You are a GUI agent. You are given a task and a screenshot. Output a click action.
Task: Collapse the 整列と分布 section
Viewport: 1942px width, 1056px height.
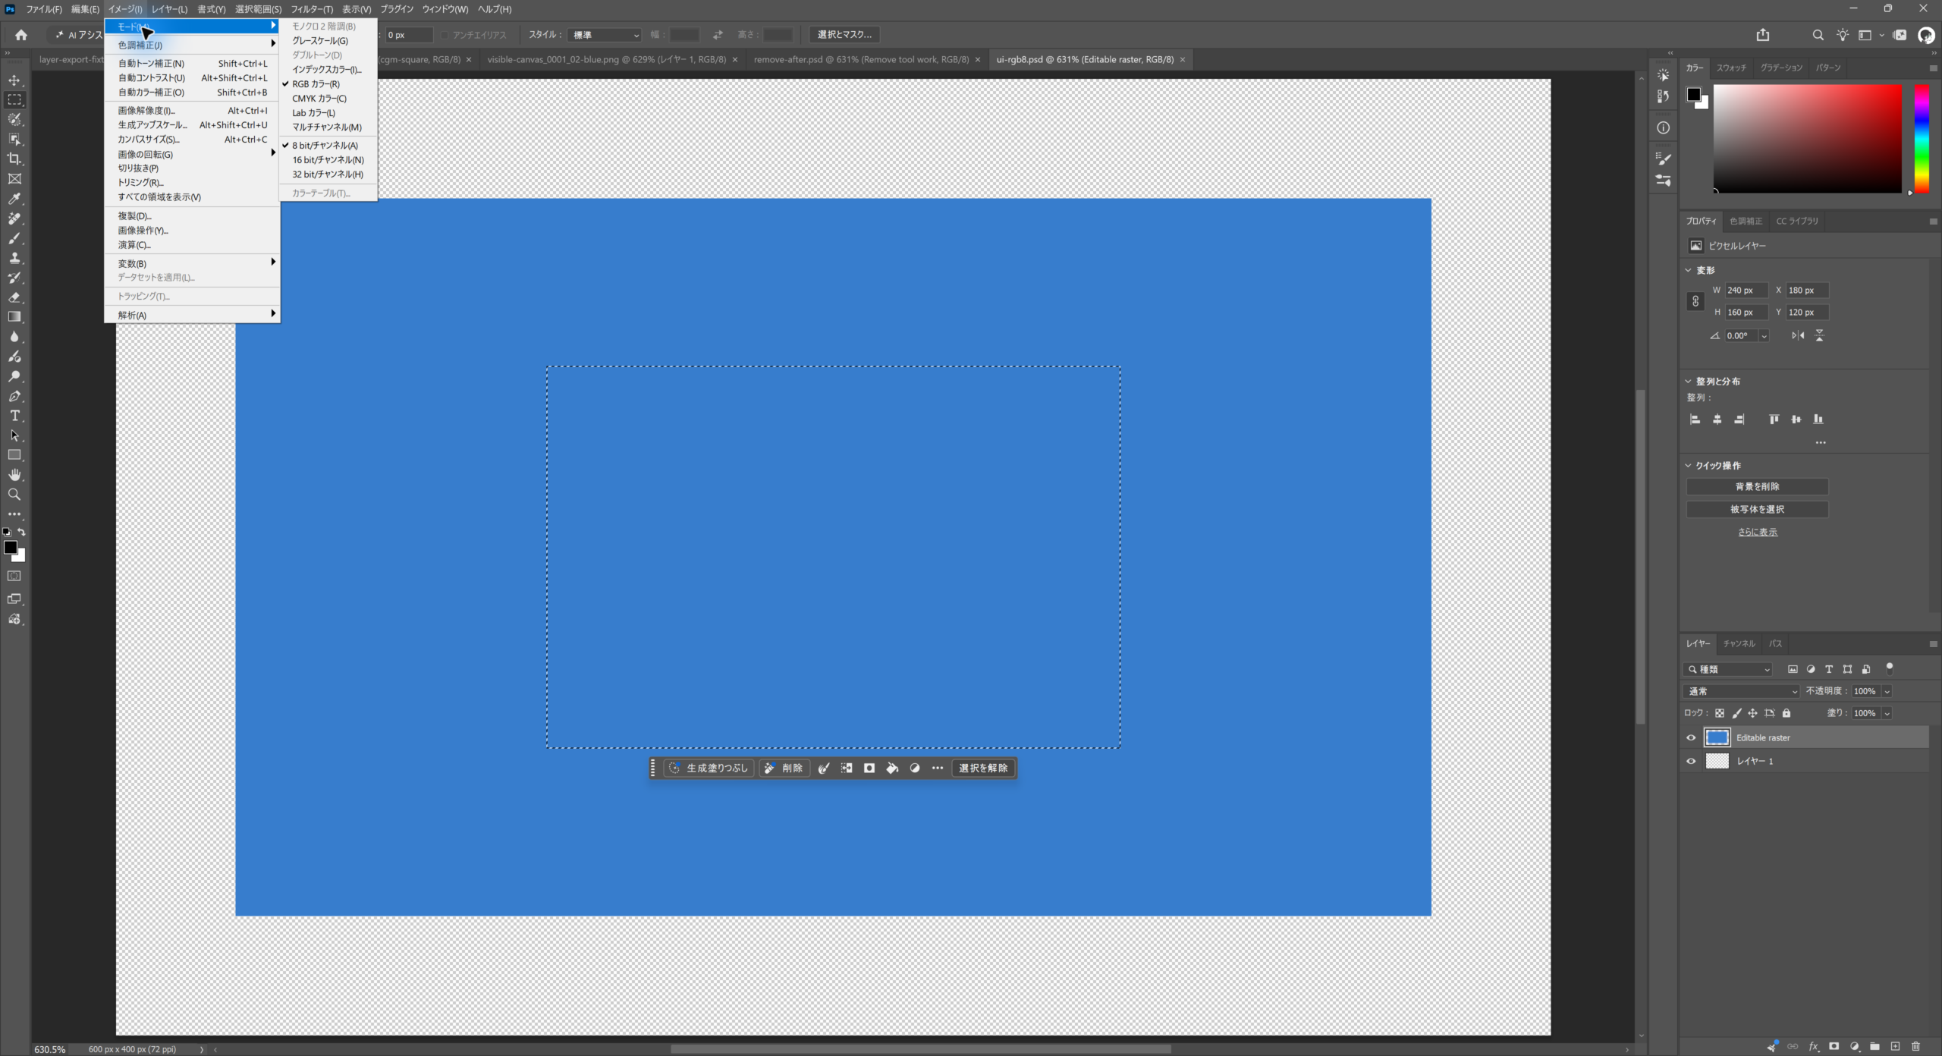click(1689, 382)
